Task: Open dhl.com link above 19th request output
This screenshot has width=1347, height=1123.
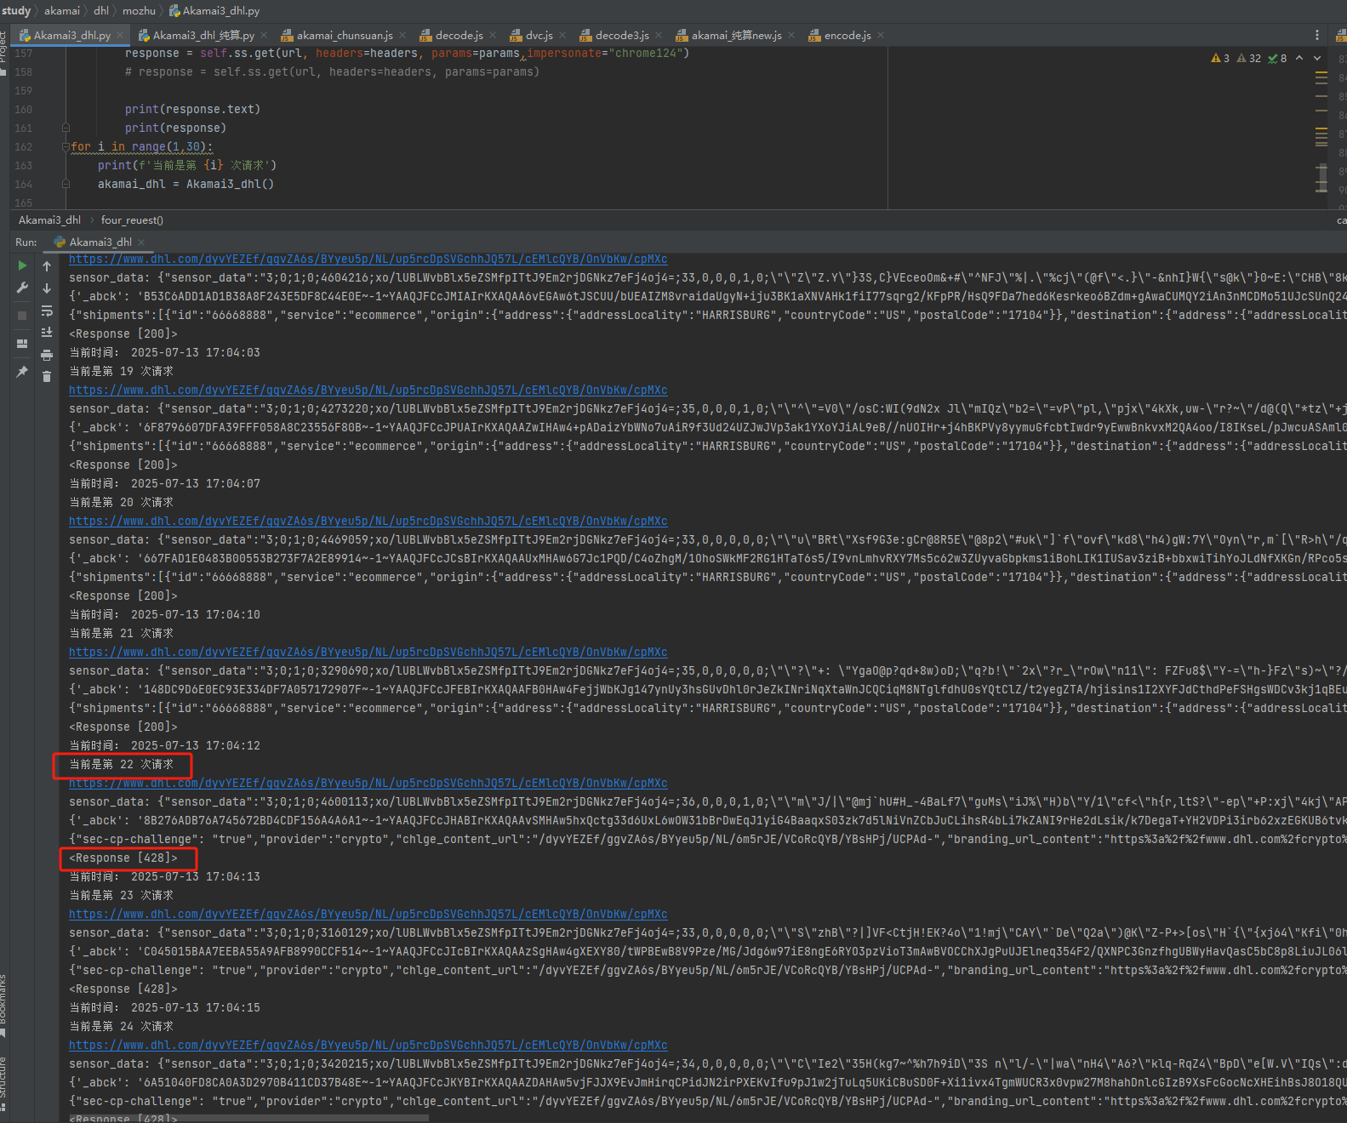Action: [368, 259]
